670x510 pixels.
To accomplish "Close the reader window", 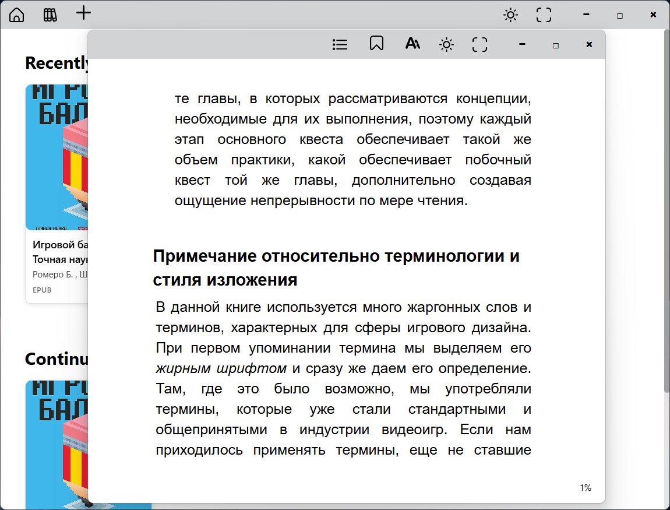I will click(x=589, y=44).
